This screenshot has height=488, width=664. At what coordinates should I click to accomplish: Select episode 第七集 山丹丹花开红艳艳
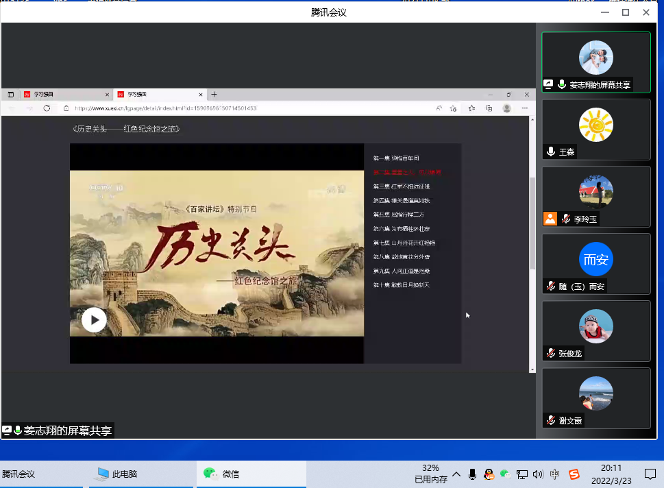click(x=404, y=243)
